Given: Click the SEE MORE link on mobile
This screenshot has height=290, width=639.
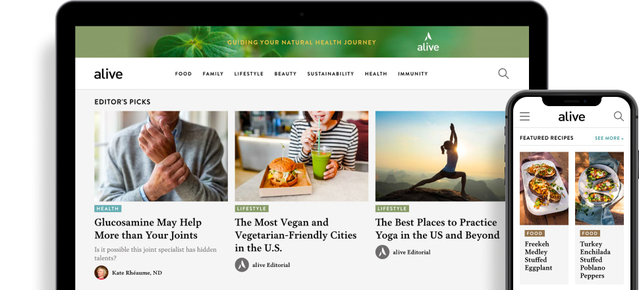Looking at the screenshot, I should point(609,138).
